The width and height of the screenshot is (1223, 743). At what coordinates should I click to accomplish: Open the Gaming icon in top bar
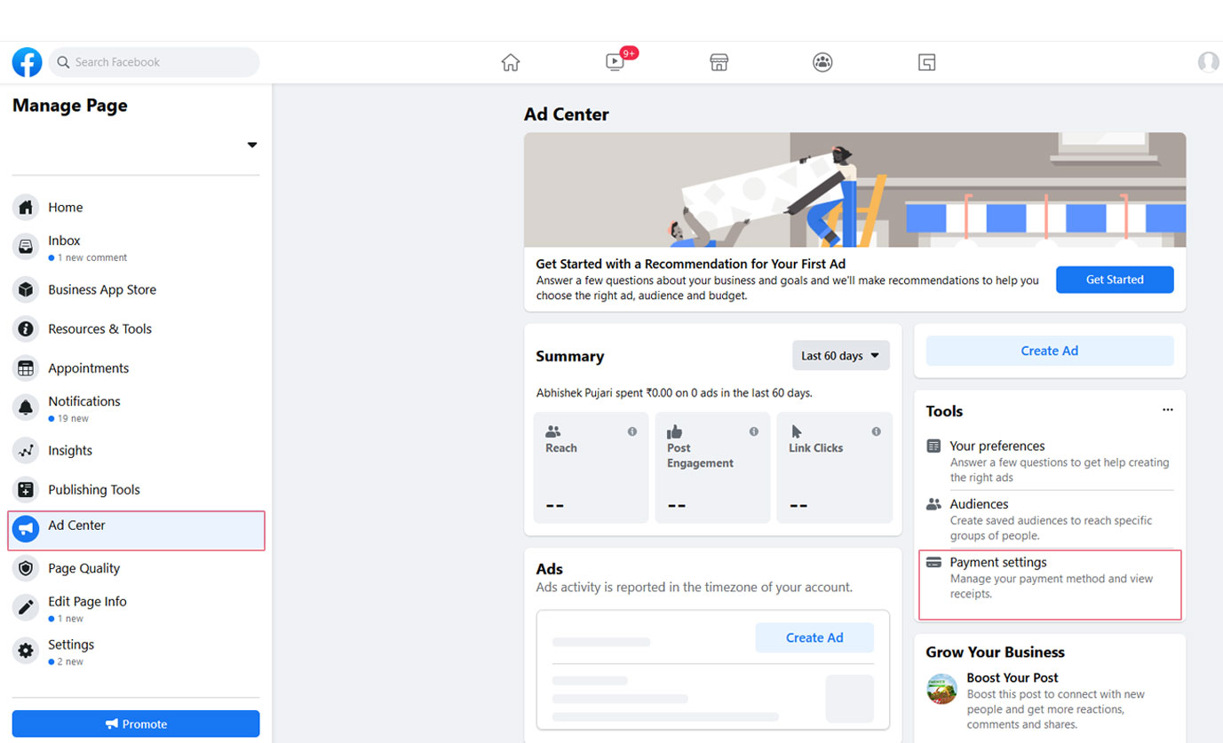[926, 62]
